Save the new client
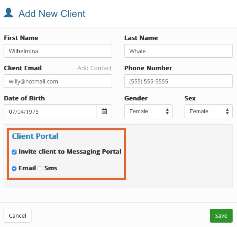This screenshot has height=227, width=237. tap(221, 216)
